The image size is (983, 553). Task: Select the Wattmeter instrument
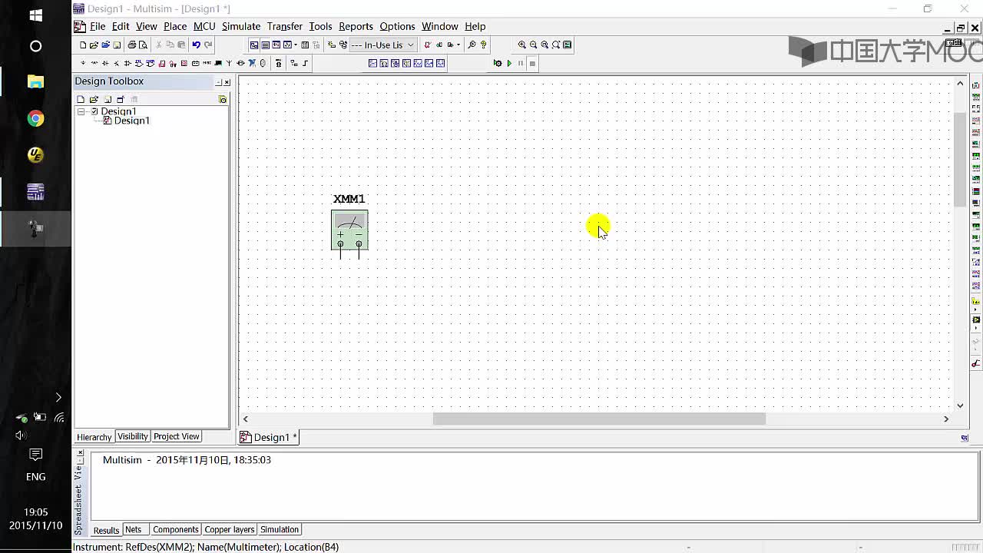[976, 108]
